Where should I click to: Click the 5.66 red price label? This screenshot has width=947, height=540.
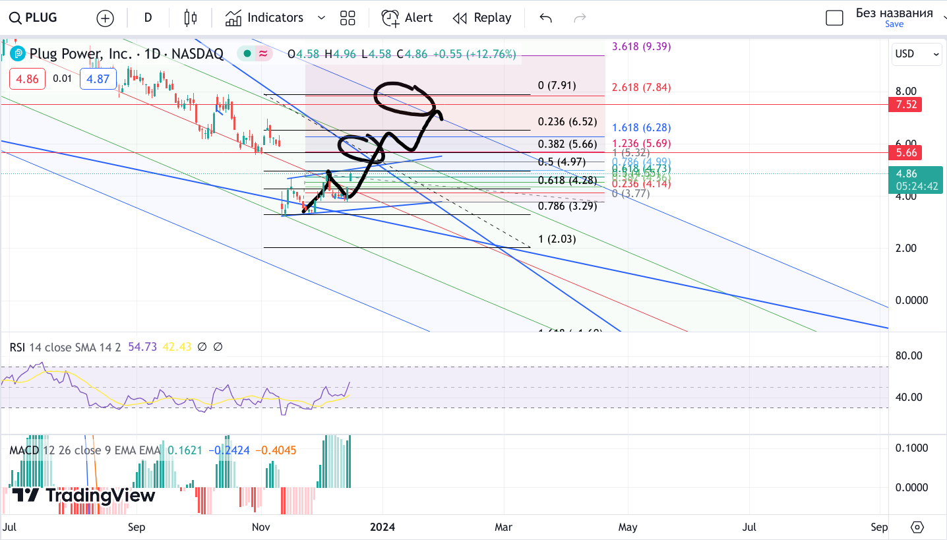click(904, 152)
